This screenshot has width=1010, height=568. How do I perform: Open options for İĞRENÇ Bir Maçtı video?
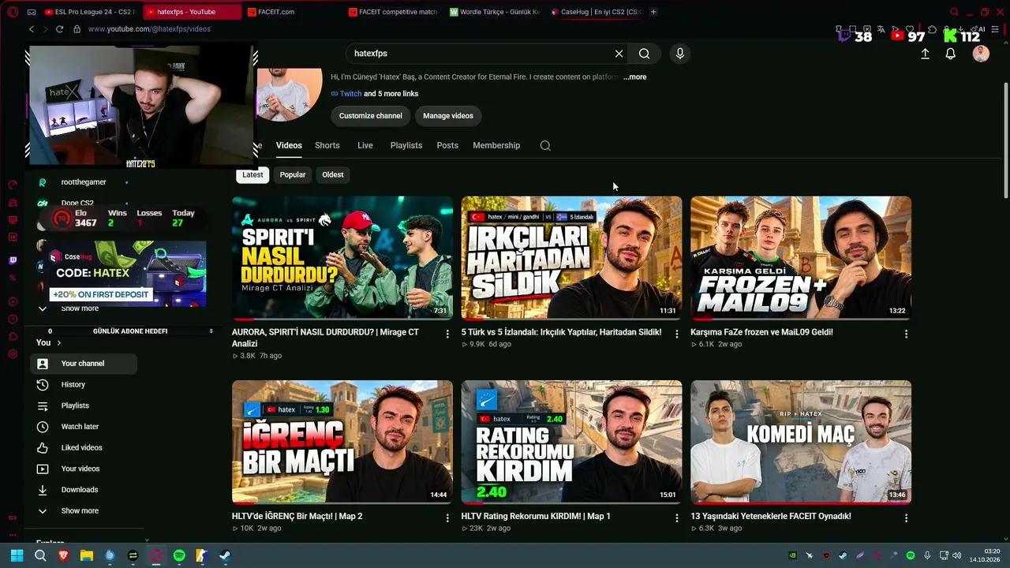point(447,518)
